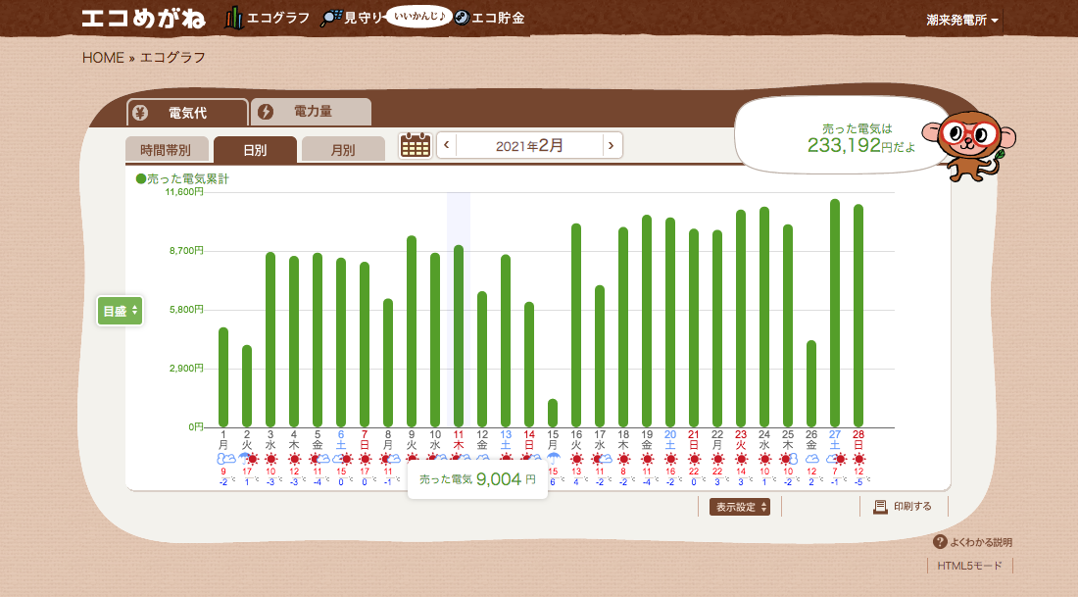Click the エコめがね site logo
1078x597 pixels.
coord(146,18)
